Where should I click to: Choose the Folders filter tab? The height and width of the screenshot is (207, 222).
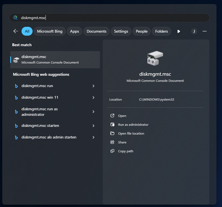coord(162,31)
